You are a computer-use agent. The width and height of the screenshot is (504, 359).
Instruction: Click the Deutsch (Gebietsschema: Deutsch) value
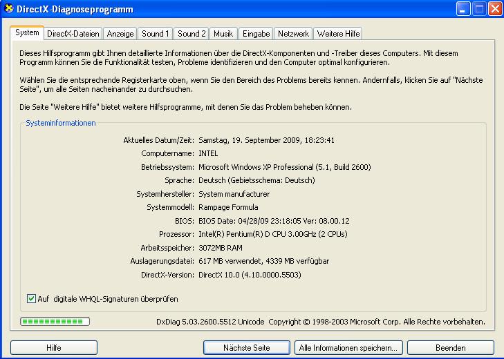pyautogui.click(x=256, y=180)
